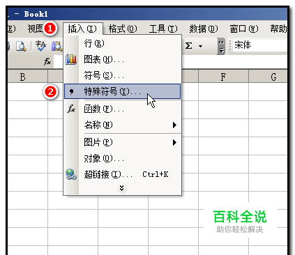The image size is (295, 255).
Task: Open the AutoSum dropdown arrow
Action: (200, 46)
